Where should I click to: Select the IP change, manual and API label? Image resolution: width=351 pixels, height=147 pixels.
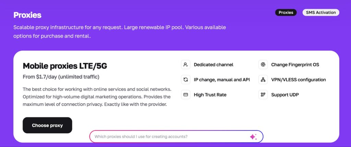[x=222, y=79]
